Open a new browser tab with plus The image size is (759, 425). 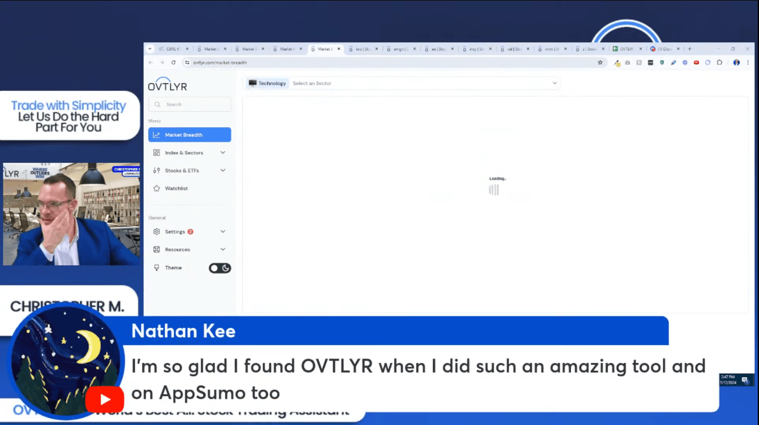[x=690, y=49]
